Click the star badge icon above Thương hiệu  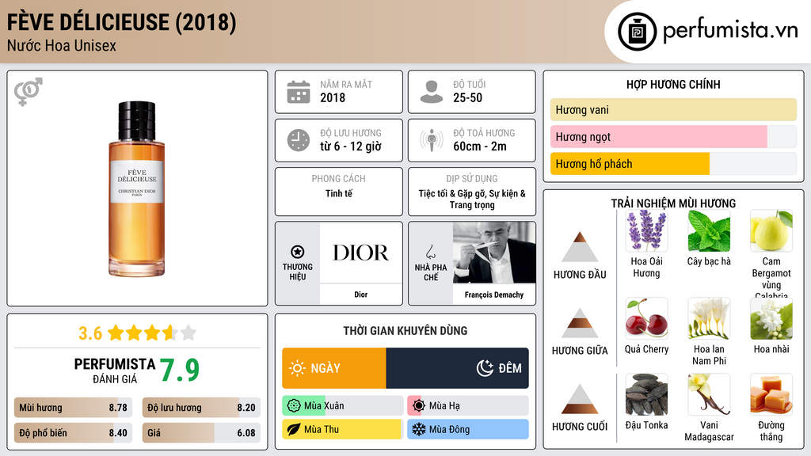pyautogui.click(x=298, y=252)
